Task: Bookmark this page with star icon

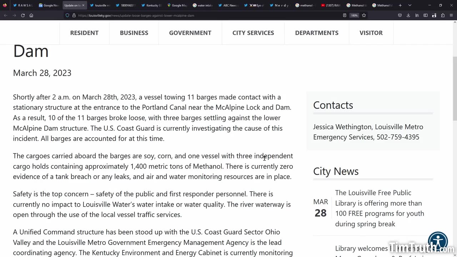Action: pos(364,15)
